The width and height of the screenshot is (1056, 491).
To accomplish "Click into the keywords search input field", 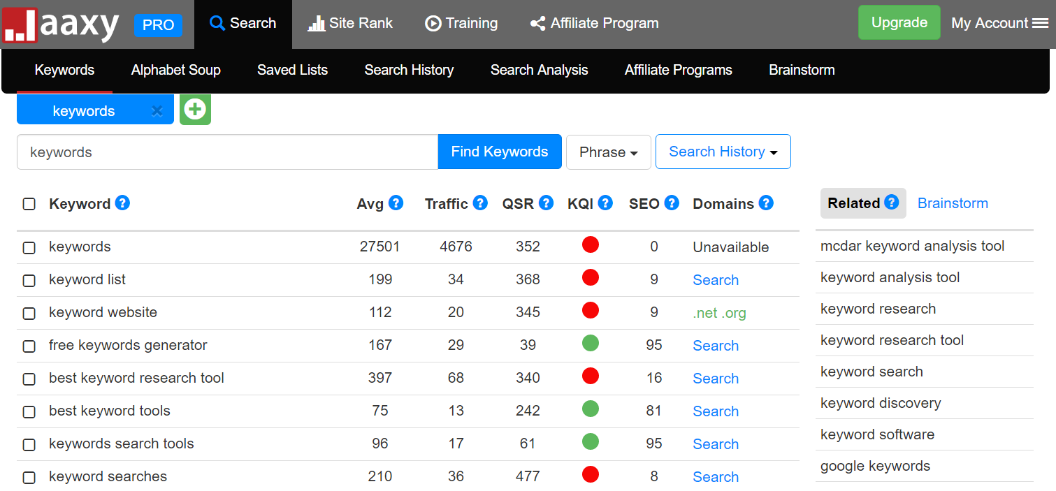I will [x=227, y=152].
